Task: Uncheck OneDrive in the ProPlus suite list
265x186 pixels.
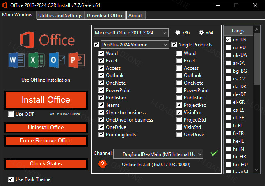Action: click(x=101, y=127)
